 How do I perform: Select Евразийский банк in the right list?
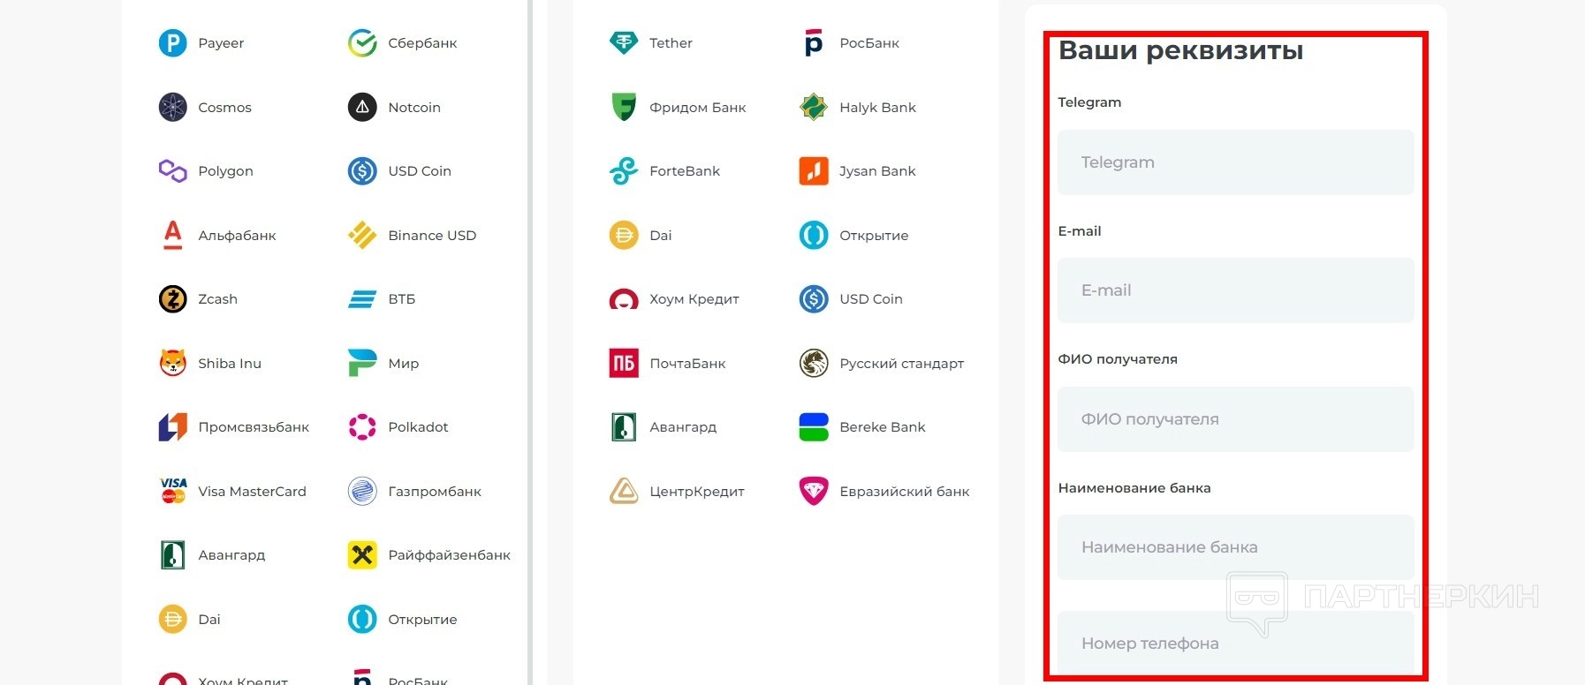(904, 491)
